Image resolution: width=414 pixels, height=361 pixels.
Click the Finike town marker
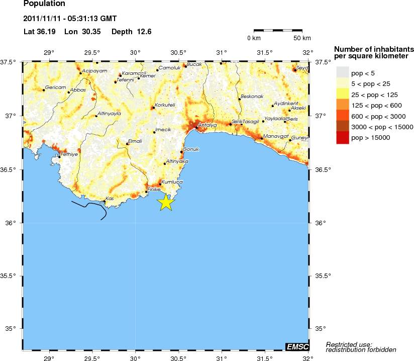click(x=146, y=192)
